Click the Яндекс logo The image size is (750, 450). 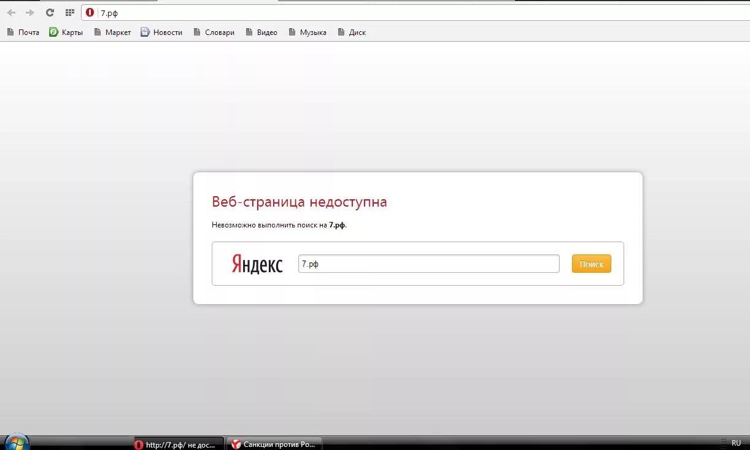(257, 264)
